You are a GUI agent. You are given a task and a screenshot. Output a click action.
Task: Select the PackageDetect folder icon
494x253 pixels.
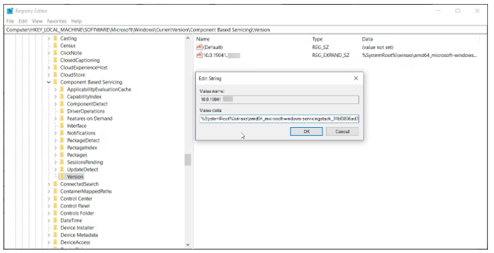tap(62, 140)
